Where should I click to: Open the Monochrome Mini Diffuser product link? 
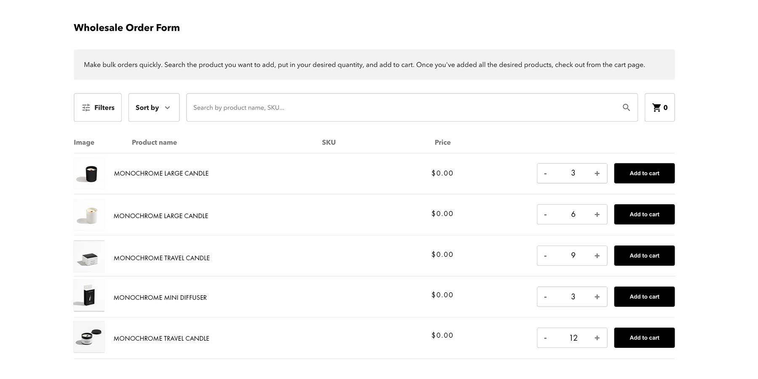click(x=160, y=298)
